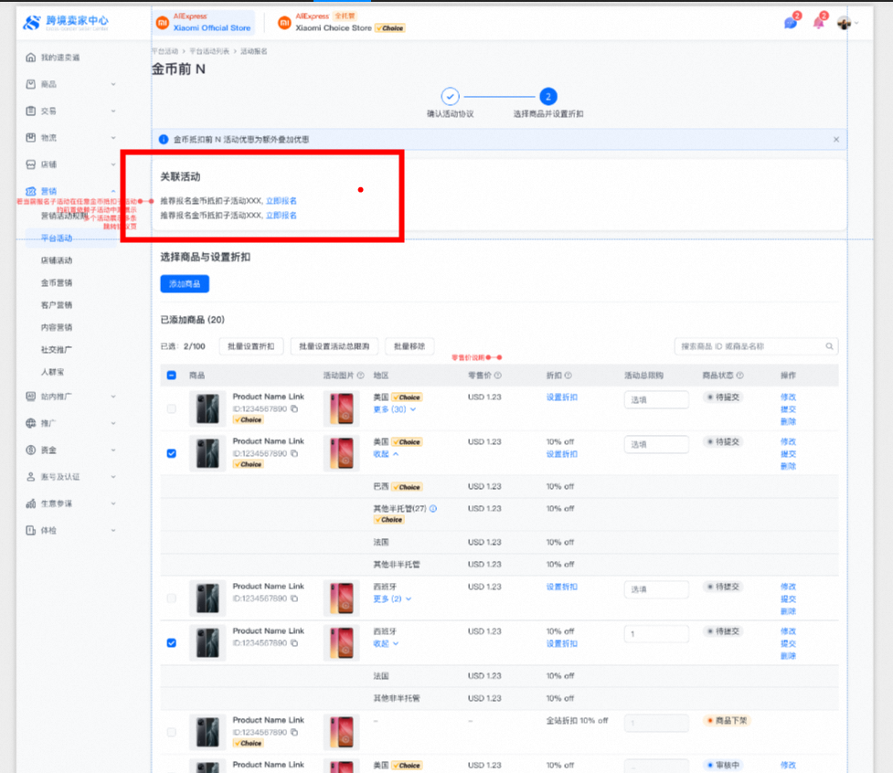The width and height of the screenshot is (893, 773).
Task: Uncheck the second product row checkbox
Action: (x=172, y=453)
